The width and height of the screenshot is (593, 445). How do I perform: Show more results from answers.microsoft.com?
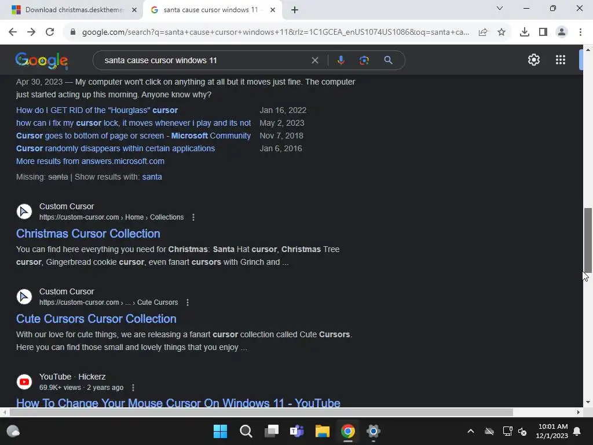90,161
